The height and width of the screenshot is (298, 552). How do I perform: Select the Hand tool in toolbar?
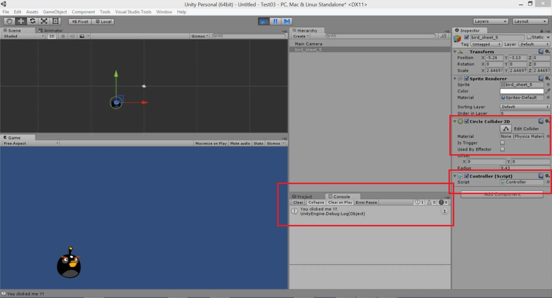pyautogui.click(x=9, y=21)
